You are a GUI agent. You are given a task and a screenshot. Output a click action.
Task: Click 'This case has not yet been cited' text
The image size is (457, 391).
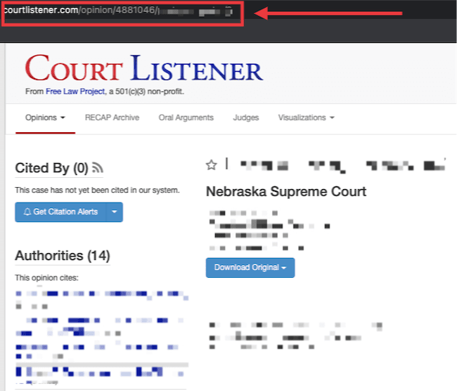[97, 190]
